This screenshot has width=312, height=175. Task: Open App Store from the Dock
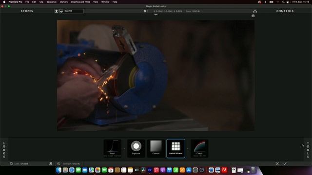(x=189, y=170)
